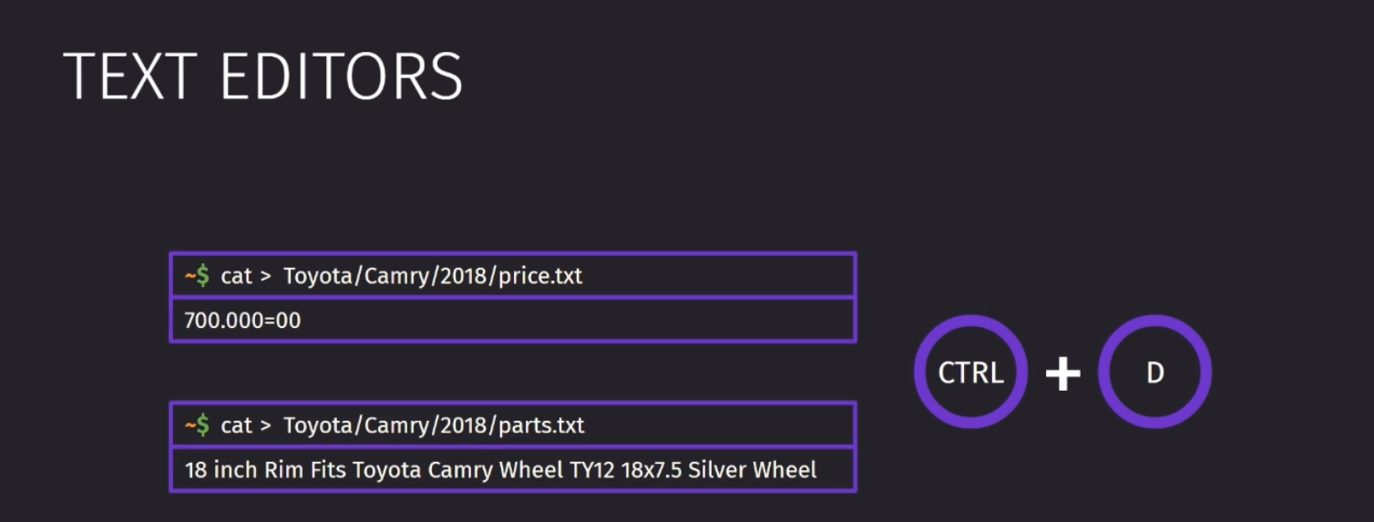The width and height of the screenshot is (1374, 522).
Task: Click the parts.txt command prompt symbol
Action: click(197, 425)
